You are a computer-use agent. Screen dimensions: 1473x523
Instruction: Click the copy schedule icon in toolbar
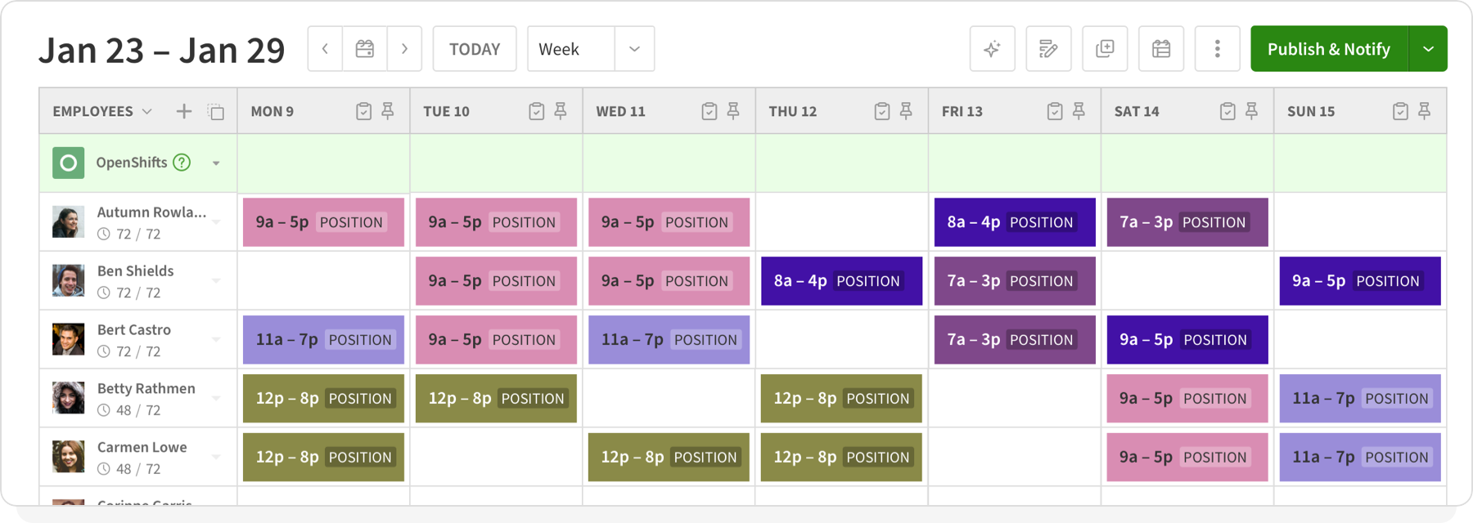point(1105,49)
